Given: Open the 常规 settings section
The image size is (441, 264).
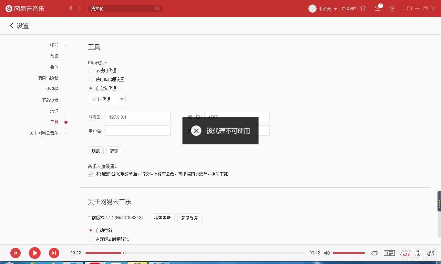Looking at the screenshot, I should click(54, 56).
